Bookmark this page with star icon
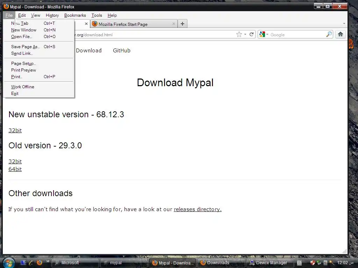The image size is (358, 268). (239, 35)
